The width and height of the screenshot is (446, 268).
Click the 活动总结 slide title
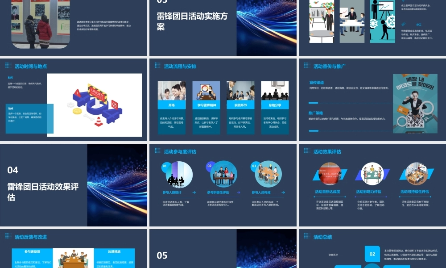(x=322, y=237)
